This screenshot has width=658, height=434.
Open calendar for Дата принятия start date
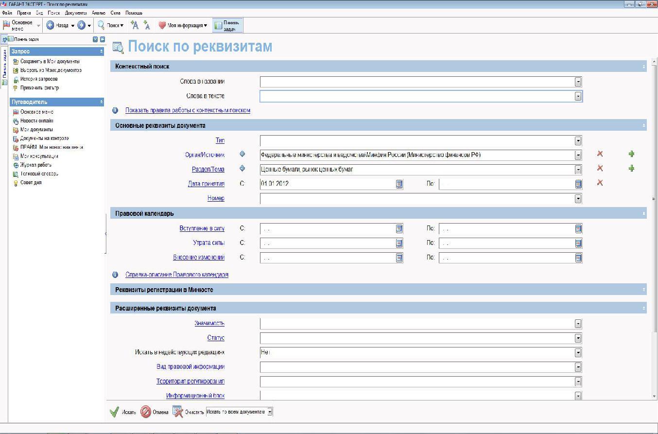399,184
